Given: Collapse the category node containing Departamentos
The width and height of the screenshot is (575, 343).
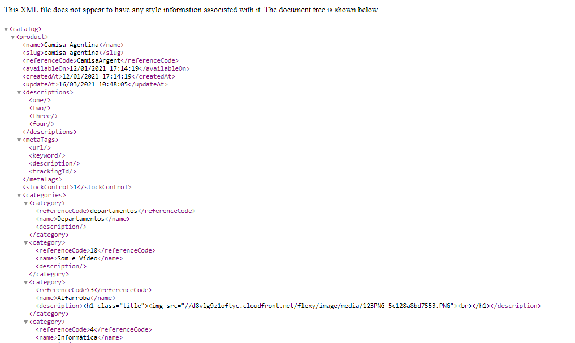Looking at the screenshot, I should point(25,203).
